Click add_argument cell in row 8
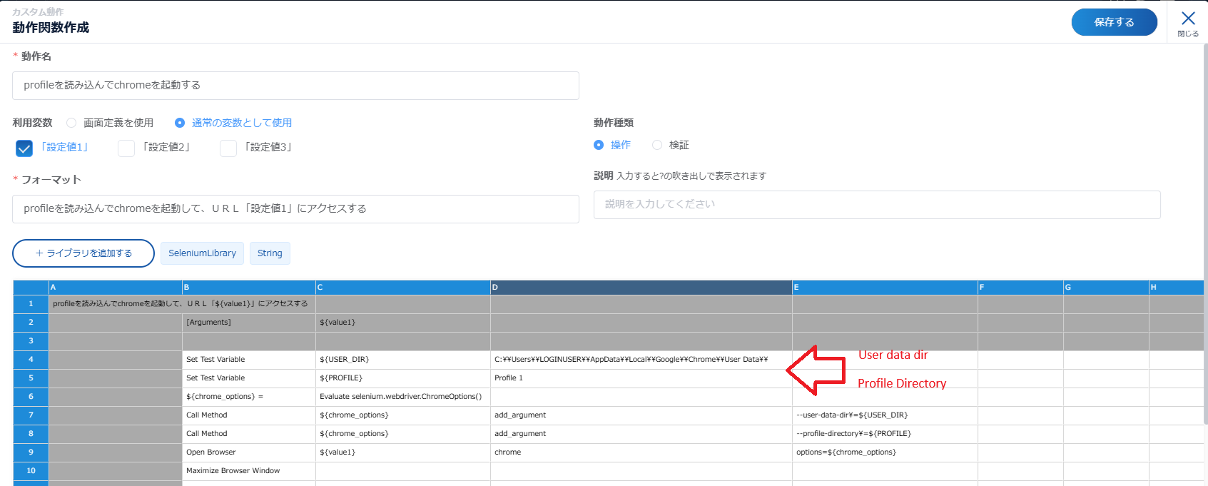 pyautogui.click(x=641, y=434)
